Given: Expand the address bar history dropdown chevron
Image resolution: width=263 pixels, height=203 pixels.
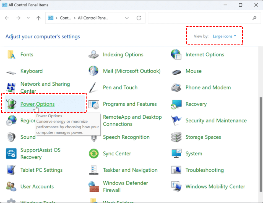Looking at the screenshot, I should tap(127, 18).
